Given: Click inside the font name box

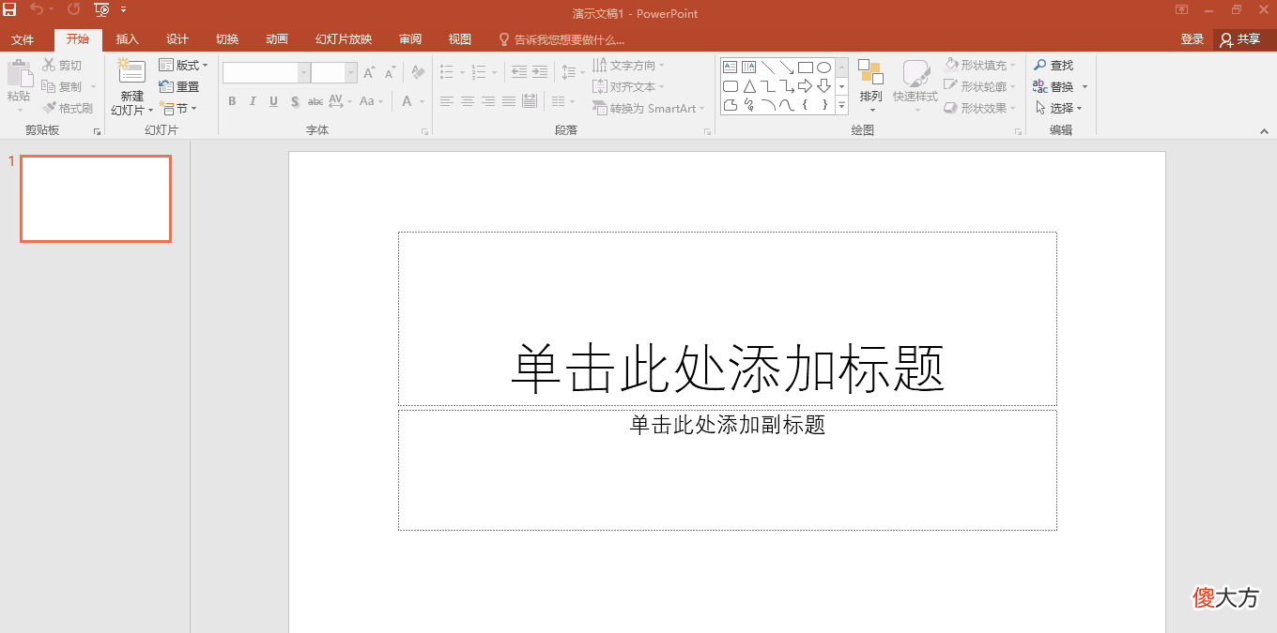Looking at the screenshot, I should [x=260, y=72].
